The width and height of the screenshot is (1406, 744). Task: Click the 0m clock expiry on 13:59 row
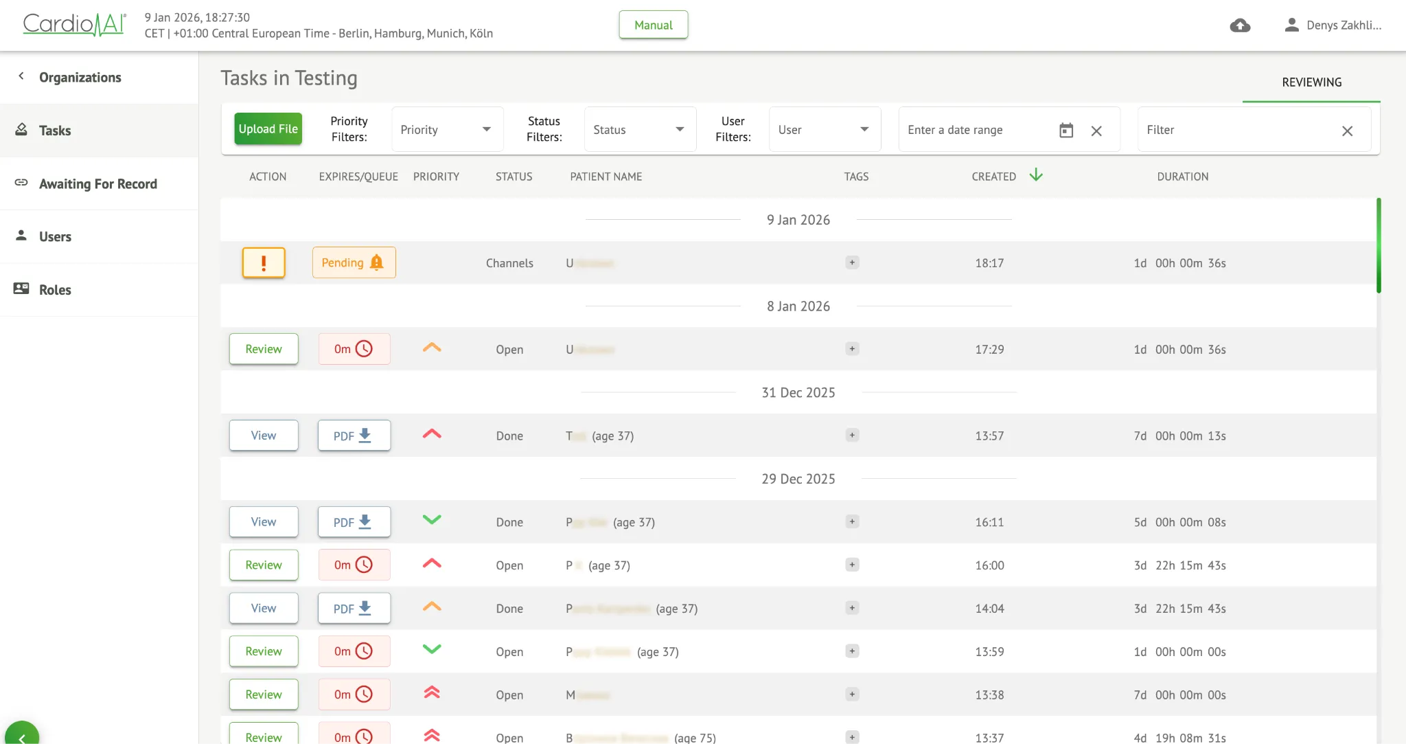(x=354, y=651)
